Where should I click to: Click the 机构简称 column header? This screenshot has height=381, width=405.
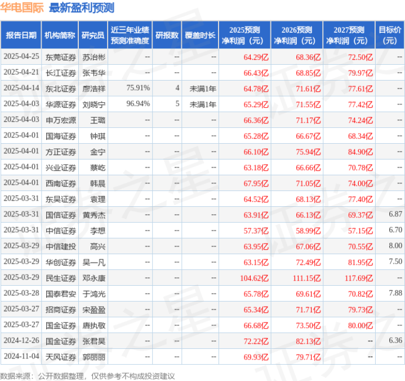[x=60, y=35]
